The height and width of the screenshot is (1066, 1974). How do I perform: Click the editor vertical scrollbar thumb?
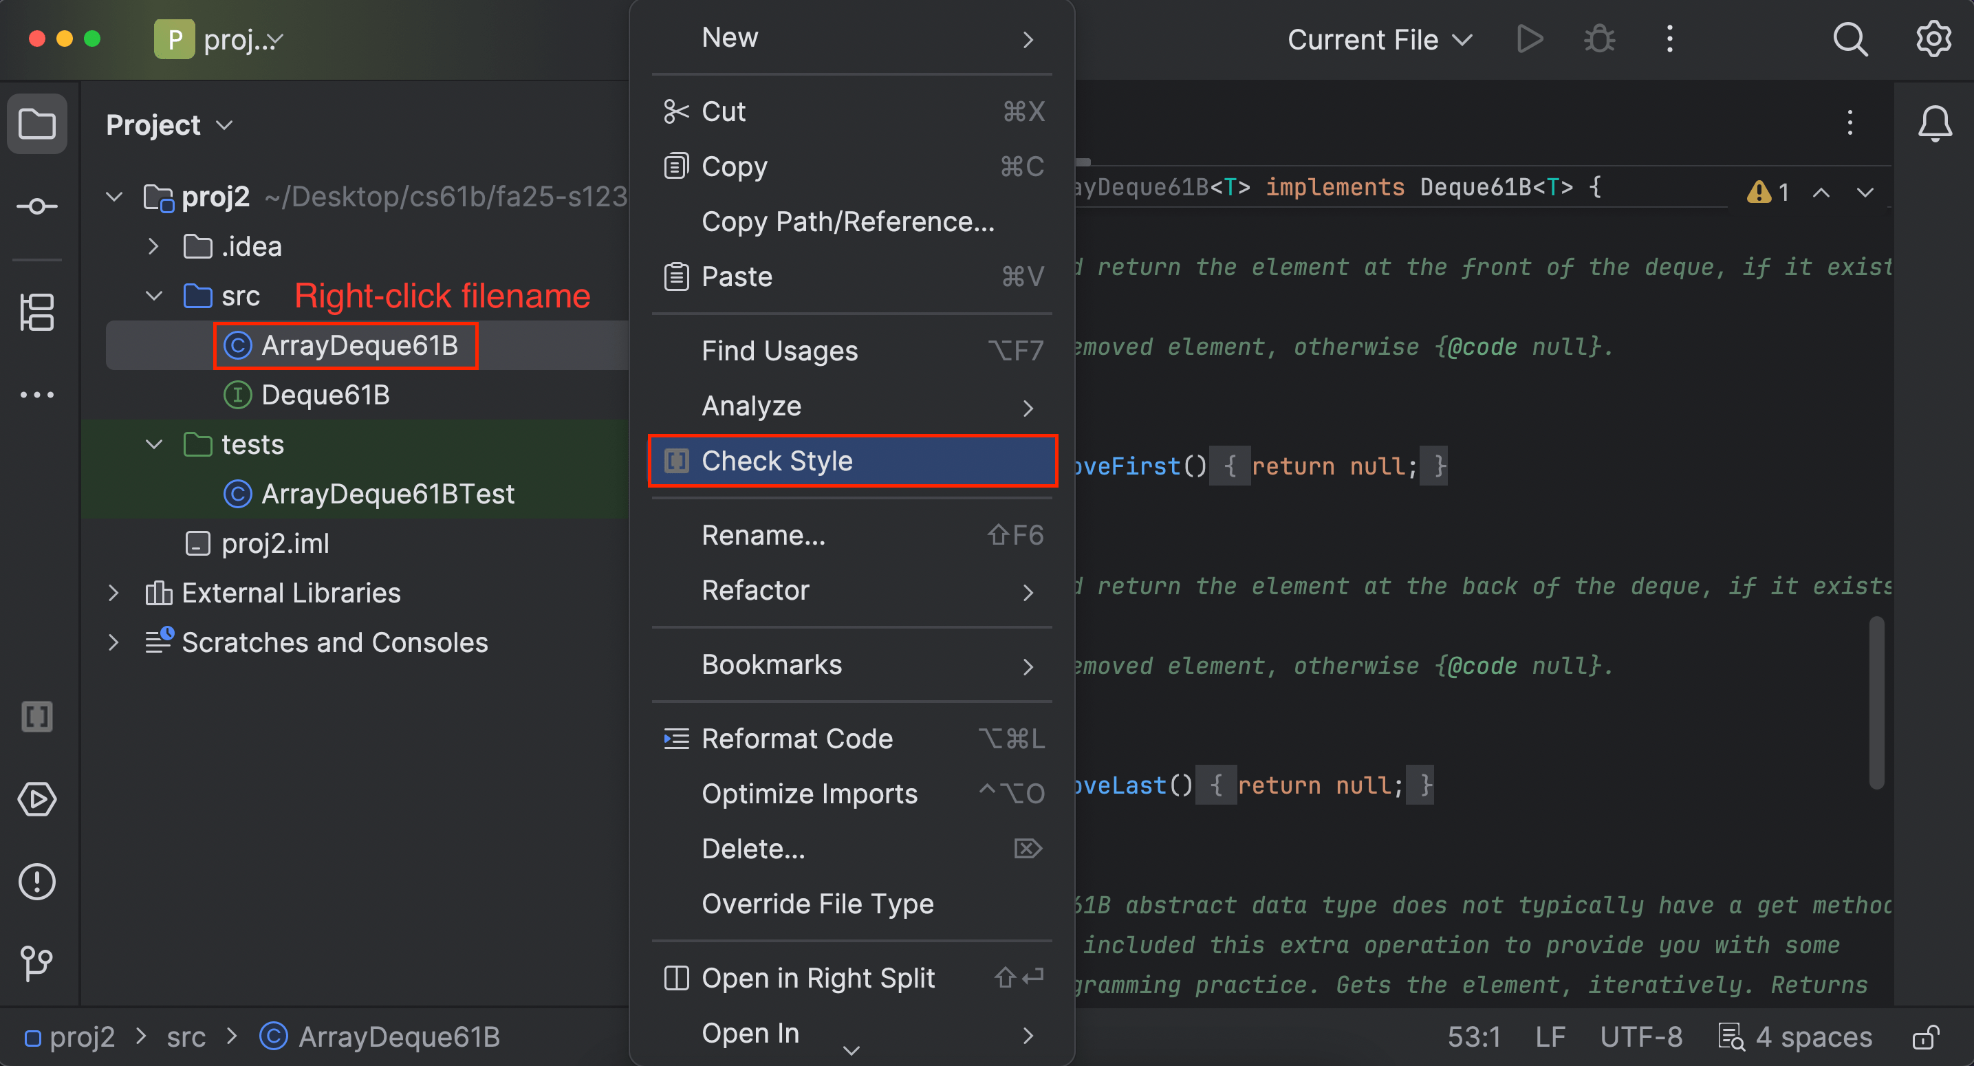(x=1876, y=702)
